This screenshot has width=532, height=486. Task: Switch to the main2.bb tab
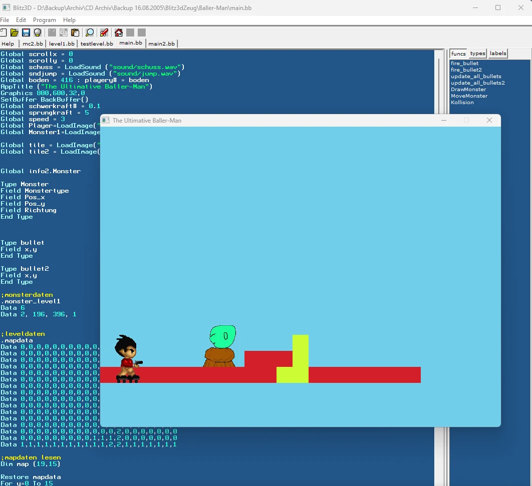[x=161, y=44]
